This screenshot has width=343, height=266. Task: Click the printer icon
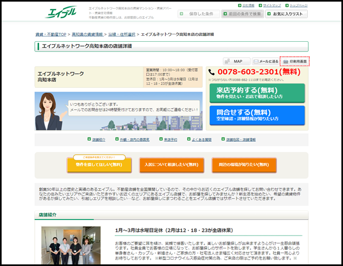click(286, 62)
